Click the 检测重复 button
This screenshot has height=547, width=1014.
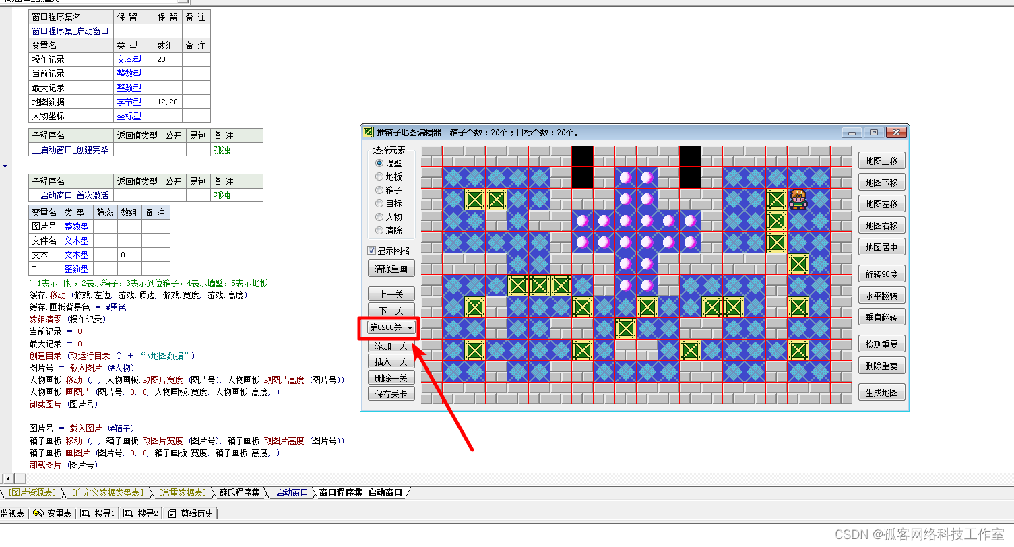pos(882,344)
